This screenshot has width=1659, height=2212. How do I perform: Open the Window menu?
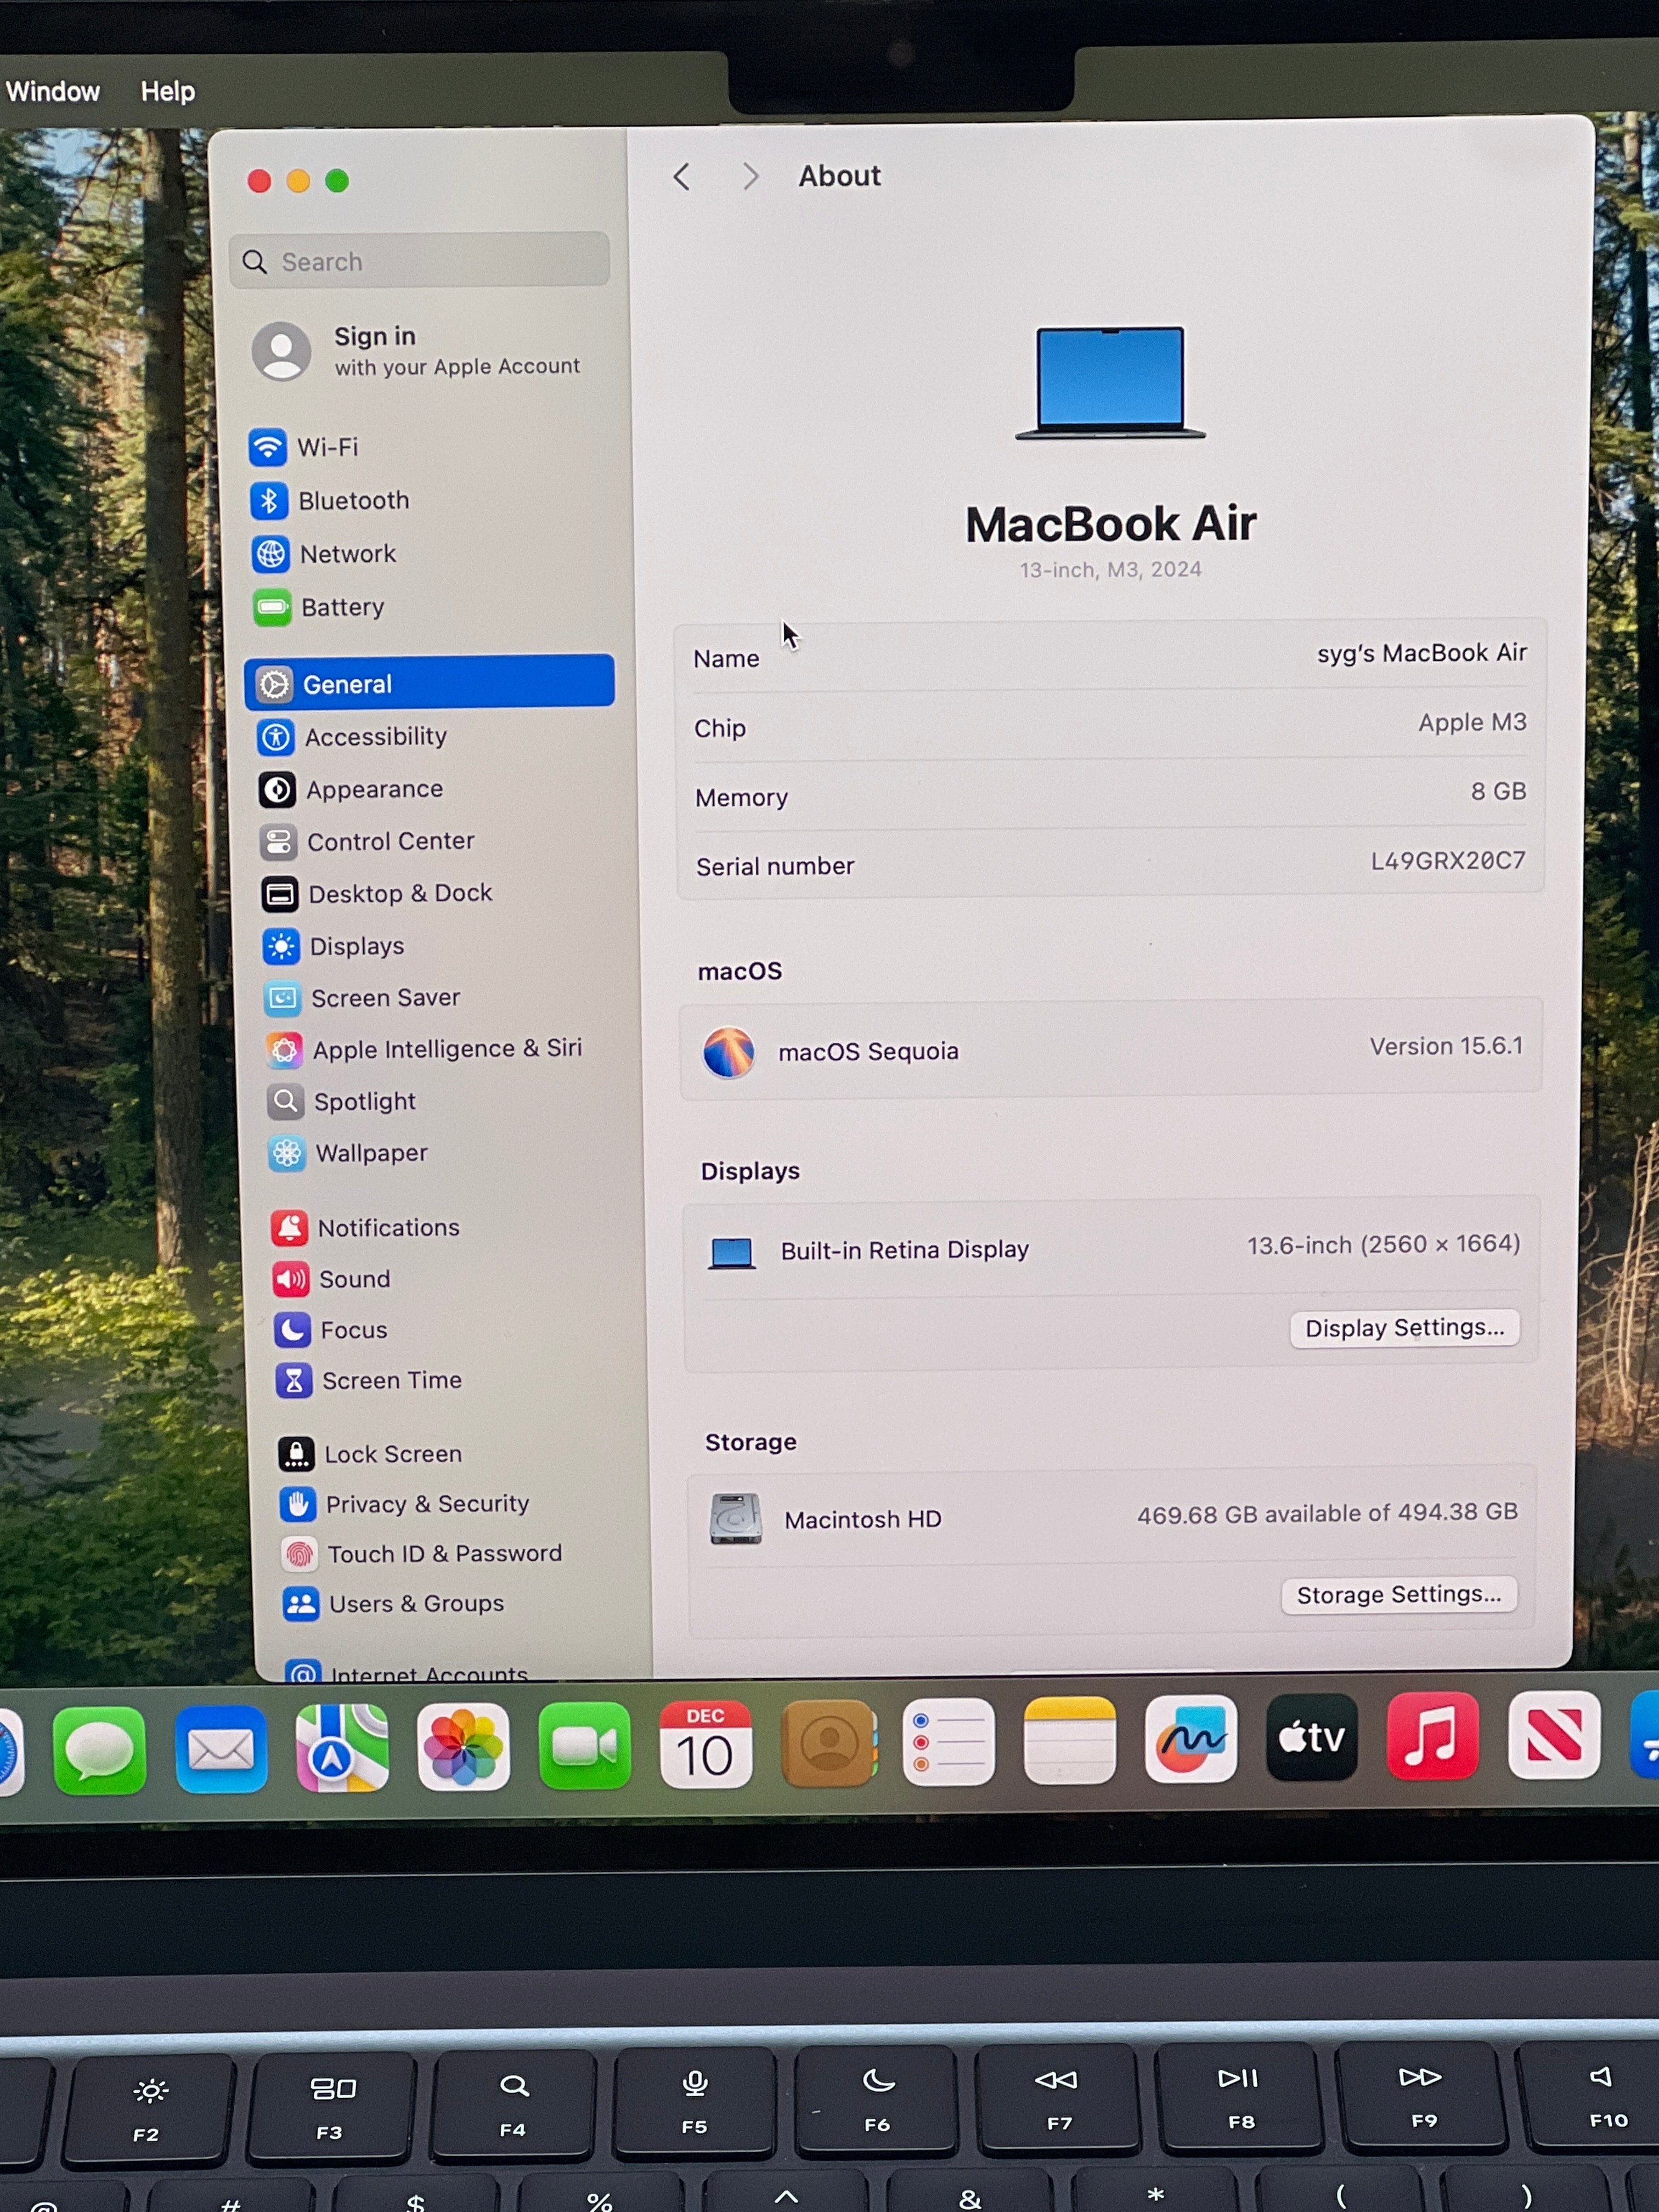53,92
